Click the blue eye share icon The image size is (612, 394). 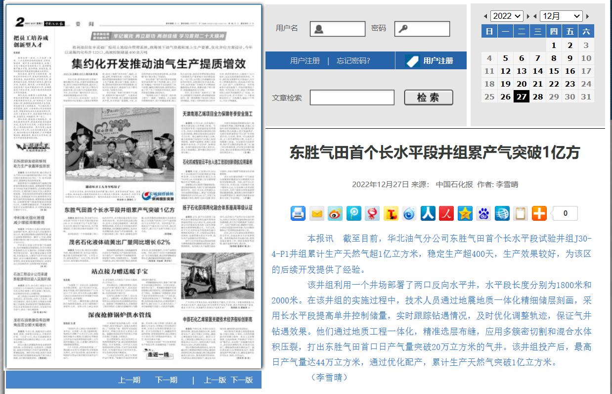tap(409, 213)
